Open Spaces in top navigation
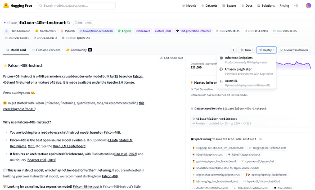The width and height of the screenshot is (315, 190). pyautogui.click(x=229, y=6)
